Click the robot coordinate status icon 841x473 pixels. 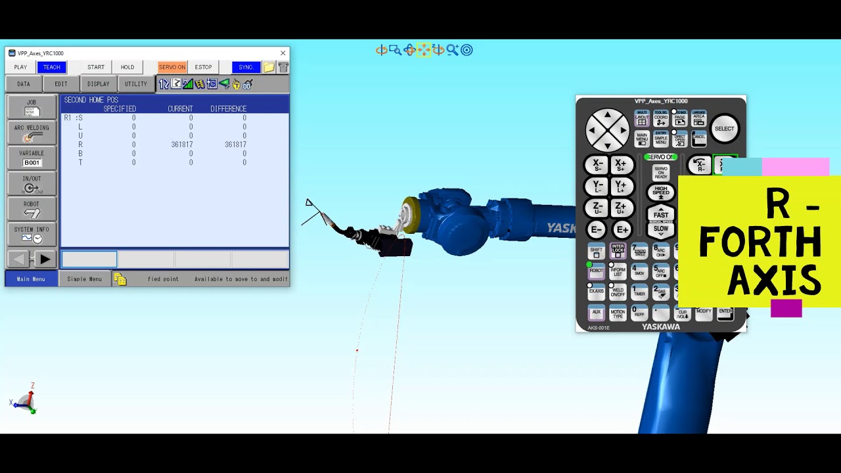[x=176, y=84]
